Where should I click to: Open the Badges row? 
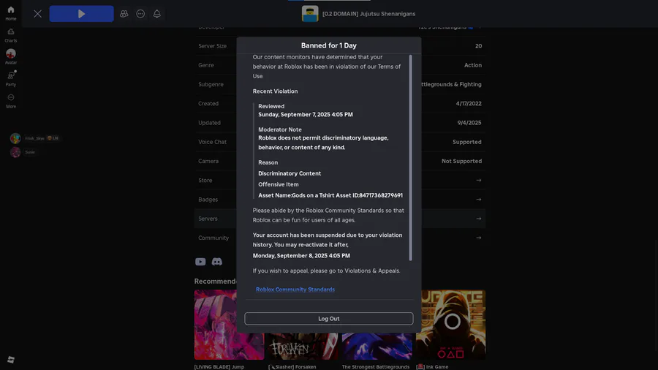pos(340,200)
